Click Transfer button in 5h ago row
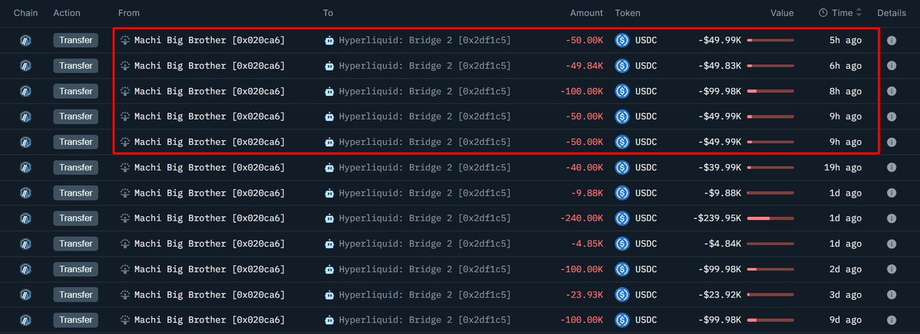 click(76, 41)
